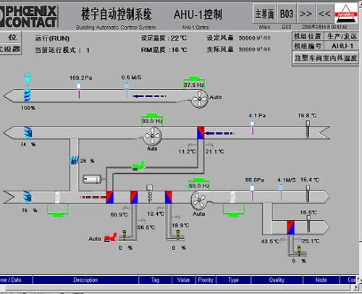Click the heat recovery coil in return duct
The width and height of the screenshot is (362, 294).
201,133
